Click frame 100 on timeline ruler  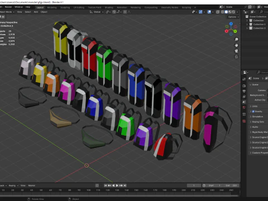[x=88, y=190]
